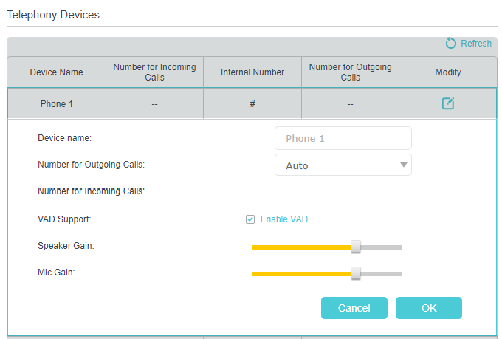This screenshot has width=502, height=339.
Task: Click the Refresh text link
Action: [x=475, y=44]
